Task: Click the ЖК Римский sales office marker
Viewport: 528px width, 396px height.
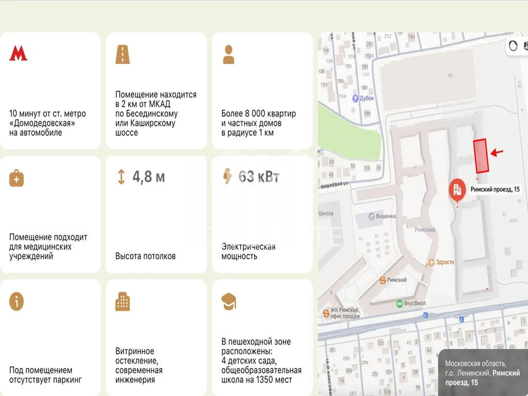Action: click(x=326, y=313)
